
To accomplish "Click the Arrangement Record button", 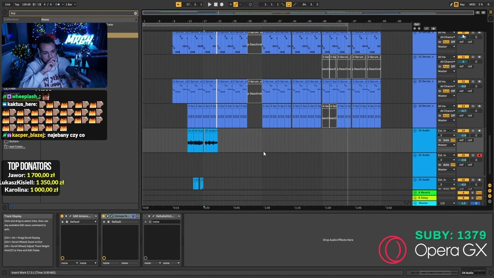I will pyautogui.click(x=222, y=4).
